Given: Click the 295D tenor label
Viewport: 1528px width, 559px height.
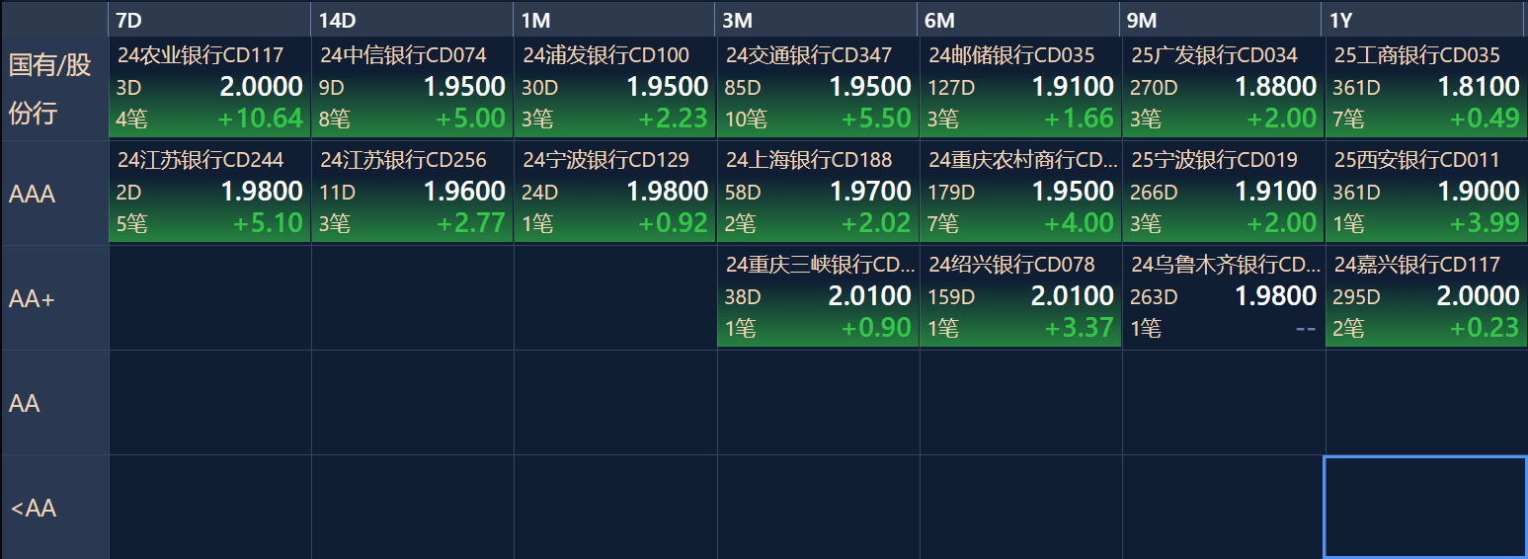Looking at the screenshot, I should tap(1356, 297).
